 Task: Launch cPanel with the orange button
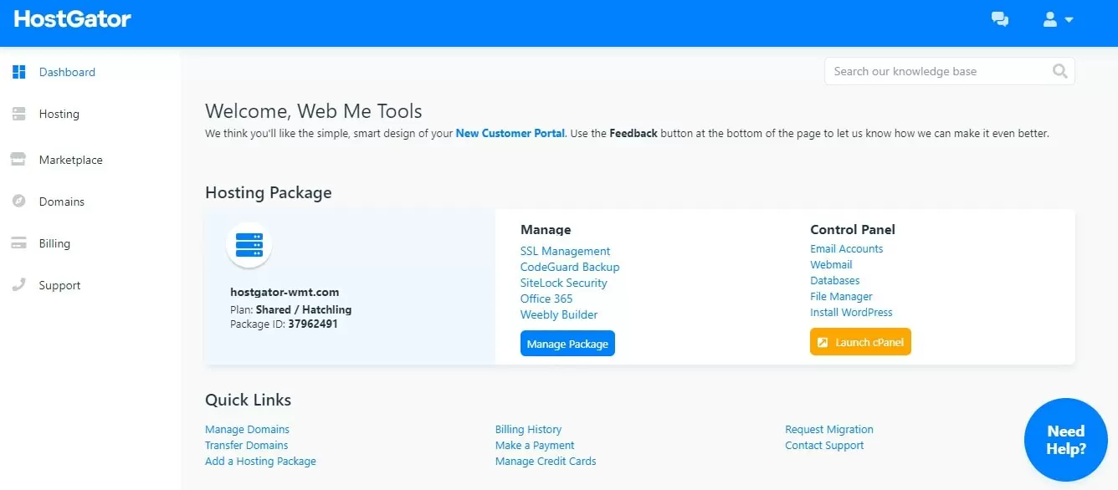tap(860, 341)
